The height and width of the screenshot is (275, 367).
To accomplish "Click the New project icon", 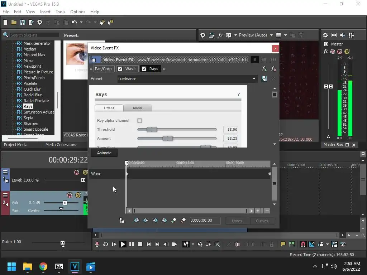I will pyautogui.click(x=5, y=22).
